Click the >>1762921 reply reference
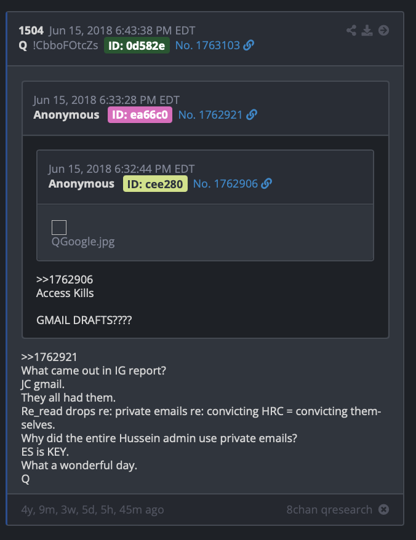This screenshot has width=416, height=540. (x=49, y=357)
